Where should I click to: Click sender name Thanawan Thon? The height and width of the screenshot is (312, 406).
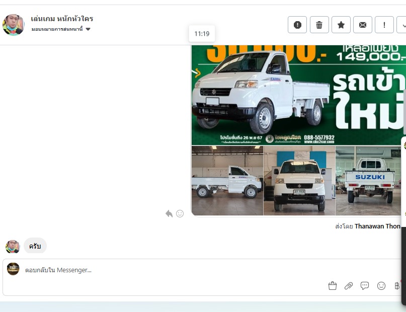377,226
